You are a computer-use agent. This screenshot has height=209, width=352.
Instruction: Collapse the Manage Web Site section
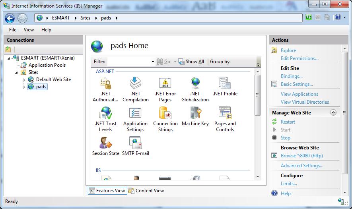[333, 112]
